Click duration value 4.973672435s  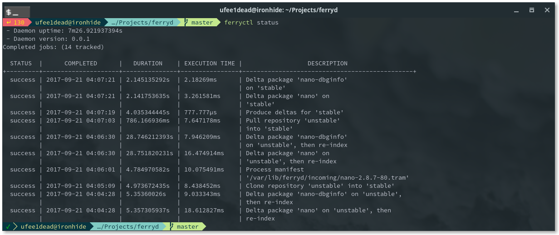pos(148,186)
